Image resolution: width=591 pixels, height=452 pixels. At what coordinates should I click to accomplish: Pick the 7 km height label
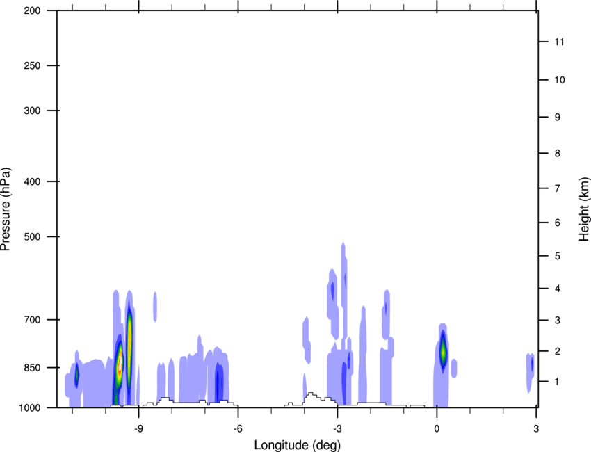pyautogui.click(x=558, y=188)
